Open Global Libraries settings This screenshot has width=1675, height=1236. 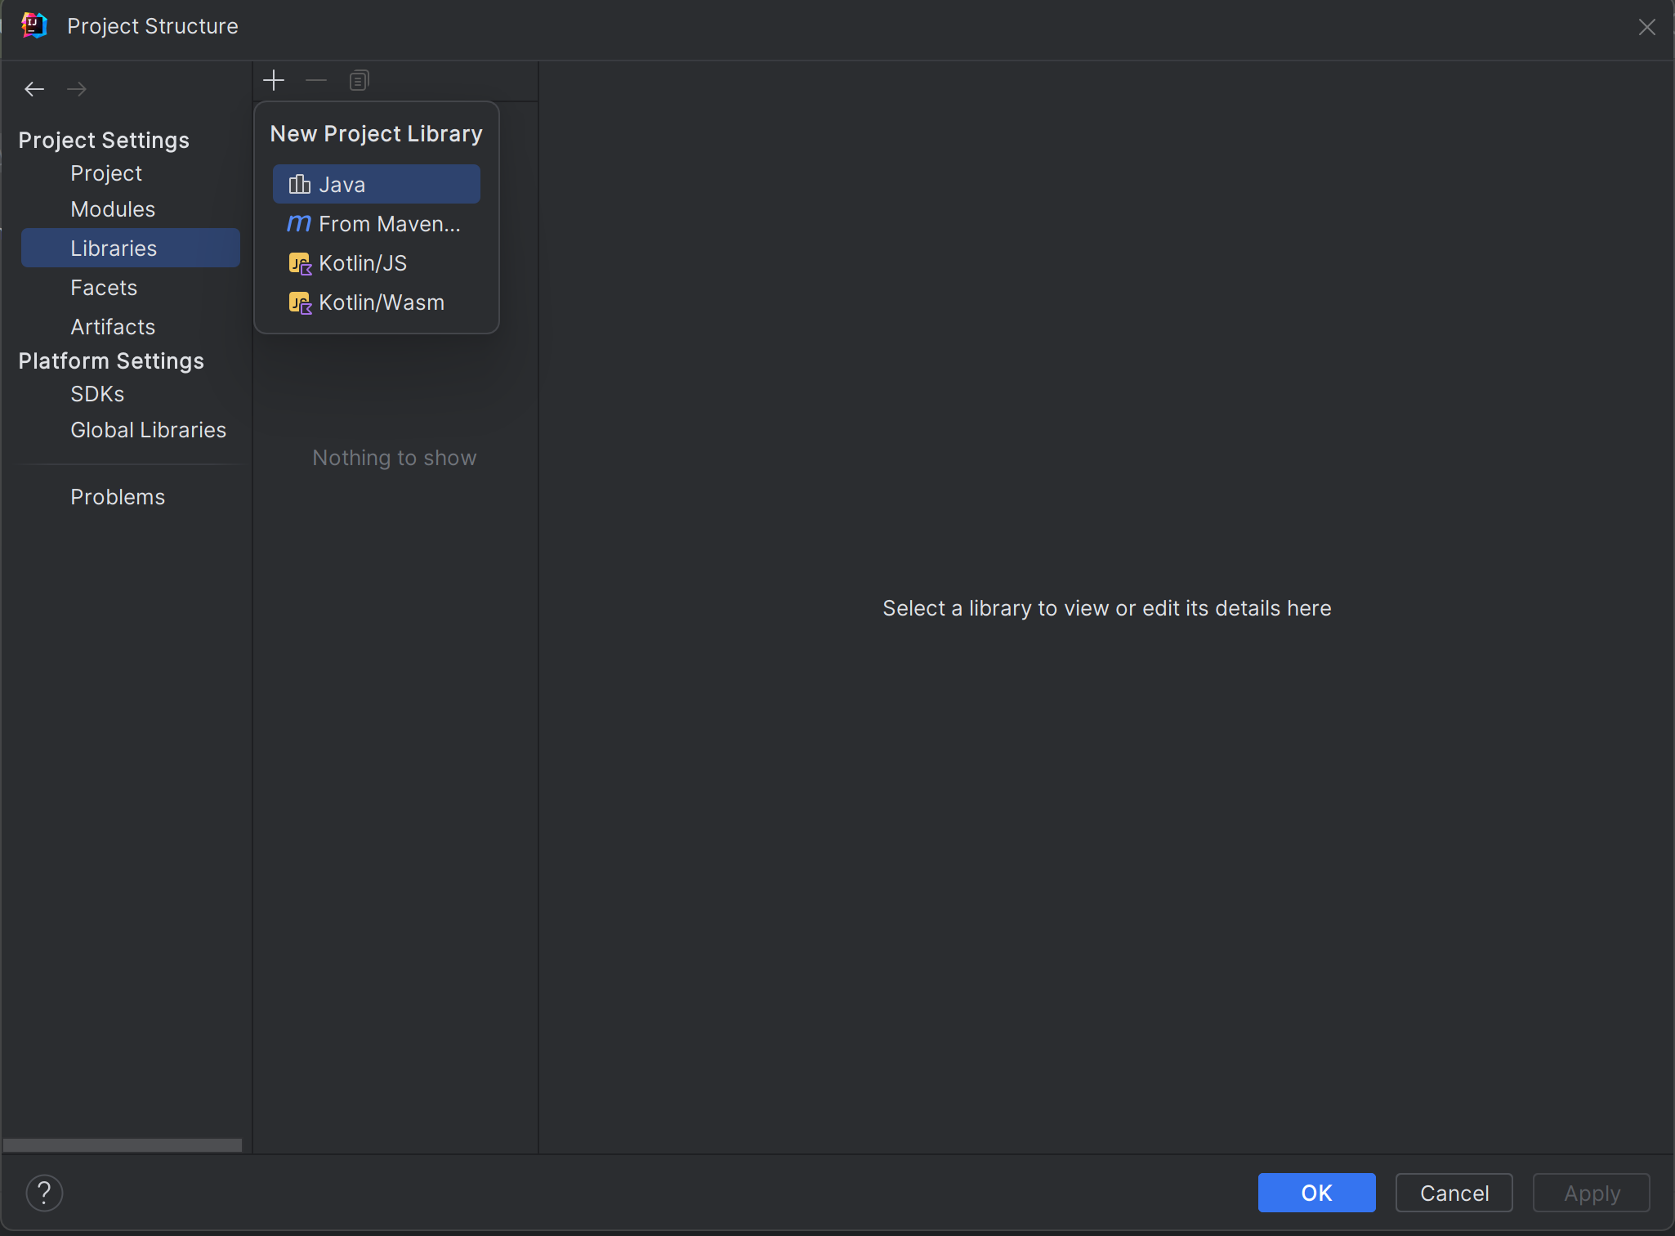[148, 430]
